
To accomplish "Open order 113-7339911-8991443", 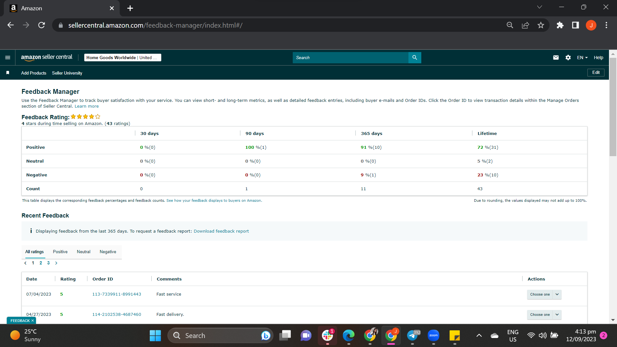I will point(117,294).
